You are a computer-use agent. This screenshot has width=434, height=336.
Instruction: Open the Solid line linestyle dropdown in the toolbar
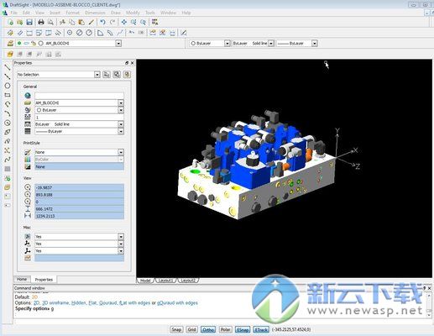coord(271,44)
